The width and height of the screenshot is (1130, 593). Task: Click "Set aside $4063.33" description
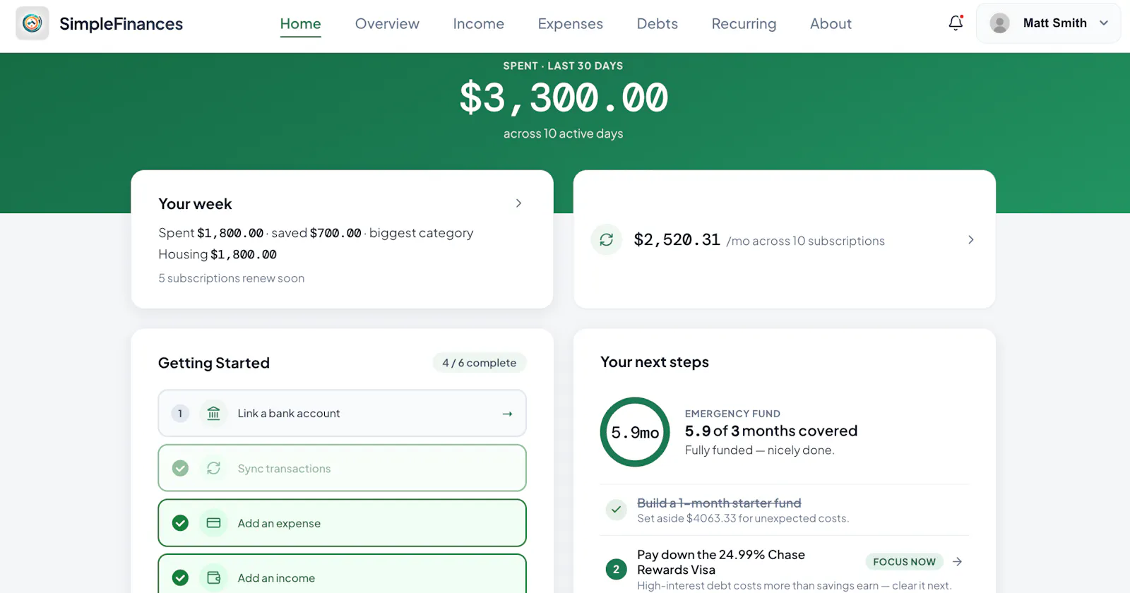click(743, 518)
